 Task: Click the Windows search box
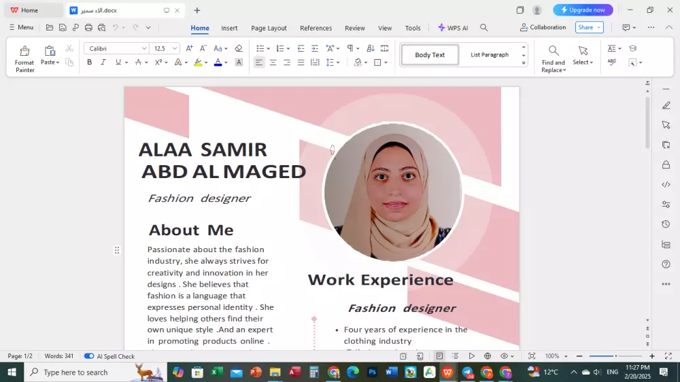[x=95, y=372]
